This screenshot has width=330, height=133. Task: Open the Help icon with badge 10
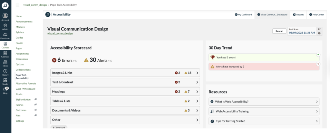point(5,89)
